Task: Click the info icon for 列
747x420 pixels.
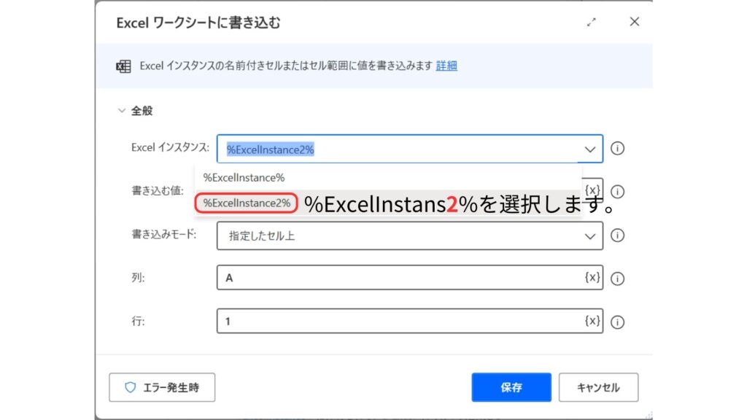Action: pyautogui.click(x=617, y=279)
